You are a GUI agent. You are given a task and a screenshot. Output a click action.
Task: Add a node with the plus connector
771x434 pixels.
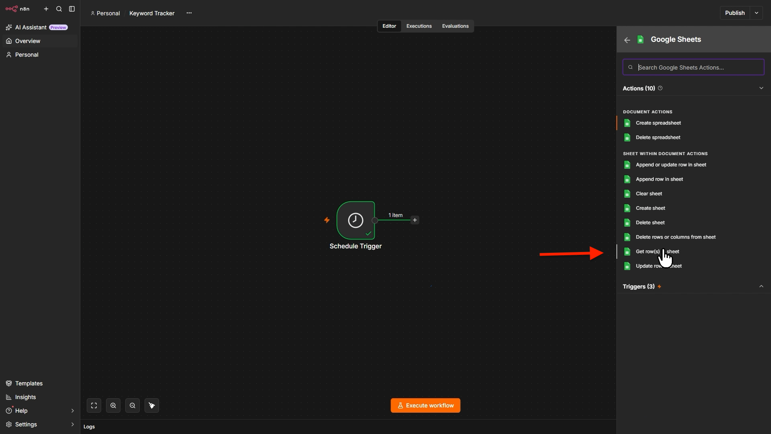[415, 220]
